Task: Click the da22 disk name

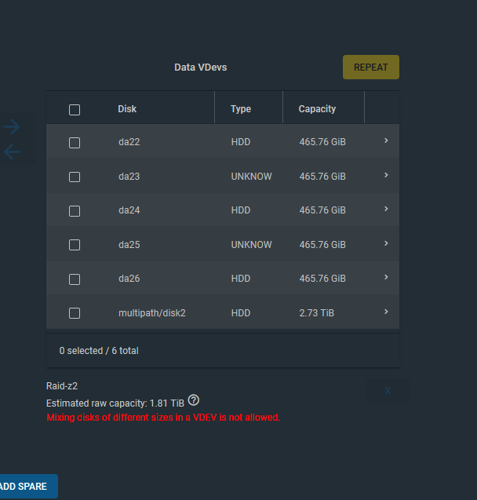Action: coord(129,141)
